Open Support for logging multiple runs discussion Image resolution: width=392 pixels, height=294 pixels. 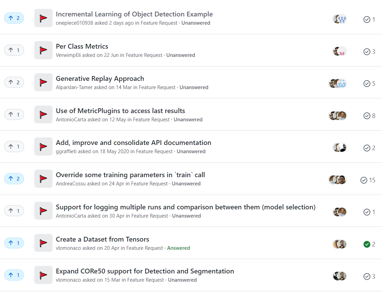coord(186,207)
